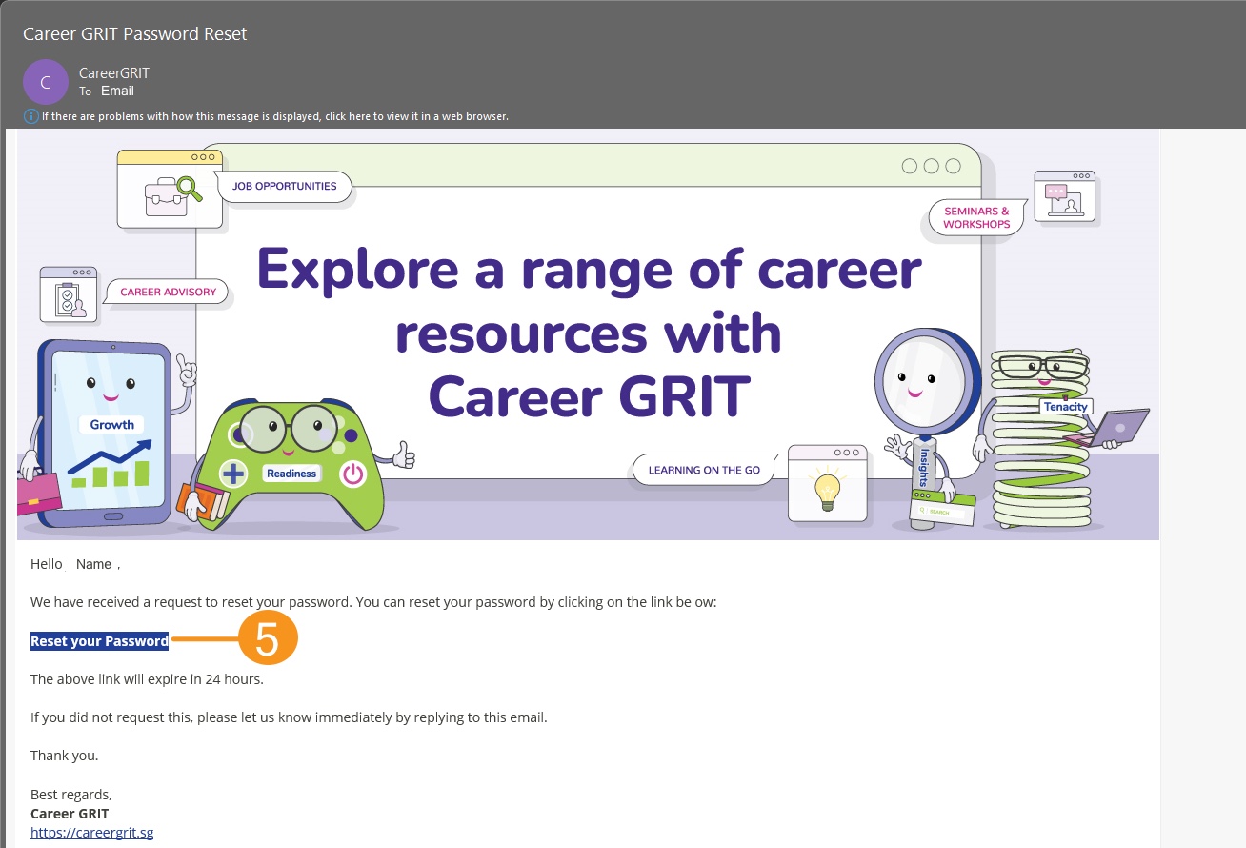Image resolution: width=1246 pixels, height=848 pixels.
Task: Click the info icon beside display problems message
Action: [31, 116]
